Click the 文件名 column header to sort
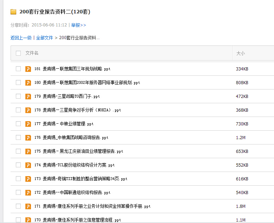Screen dimensions: 274x223 click(x=32, y=53)
